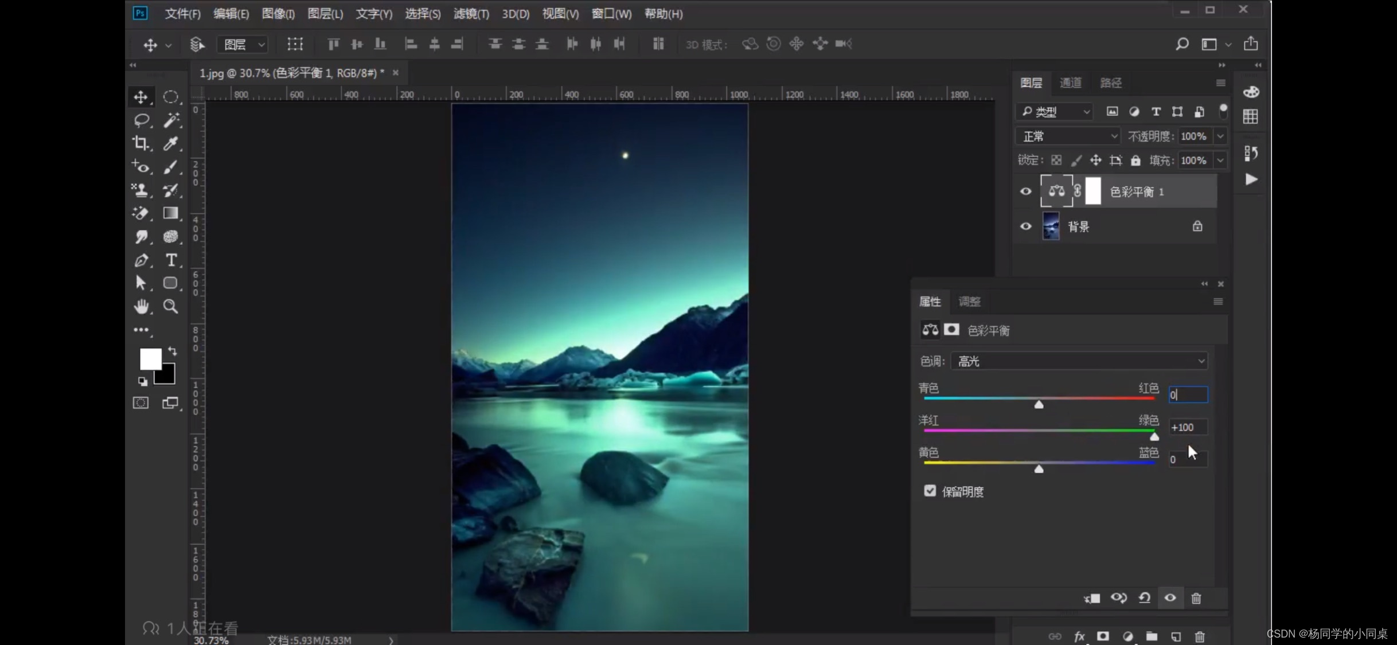Activate the Zoom tool in toolbox
The width and height of the screenshot is (1397, 645).
[170, 307]
